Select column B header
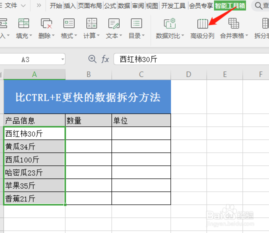This screenshot has height=233, width=269. [88, 74]
